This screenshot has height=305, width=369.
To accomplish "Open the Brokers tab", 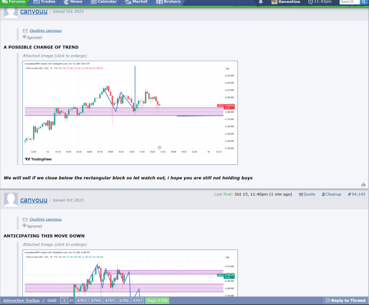I will pyautogui.click(x=168, y=2).
